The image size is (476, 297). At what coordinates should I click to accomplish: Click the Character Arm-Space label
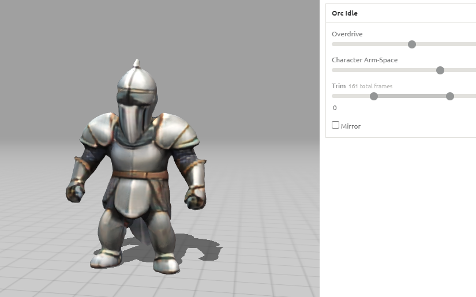[365, 60]
